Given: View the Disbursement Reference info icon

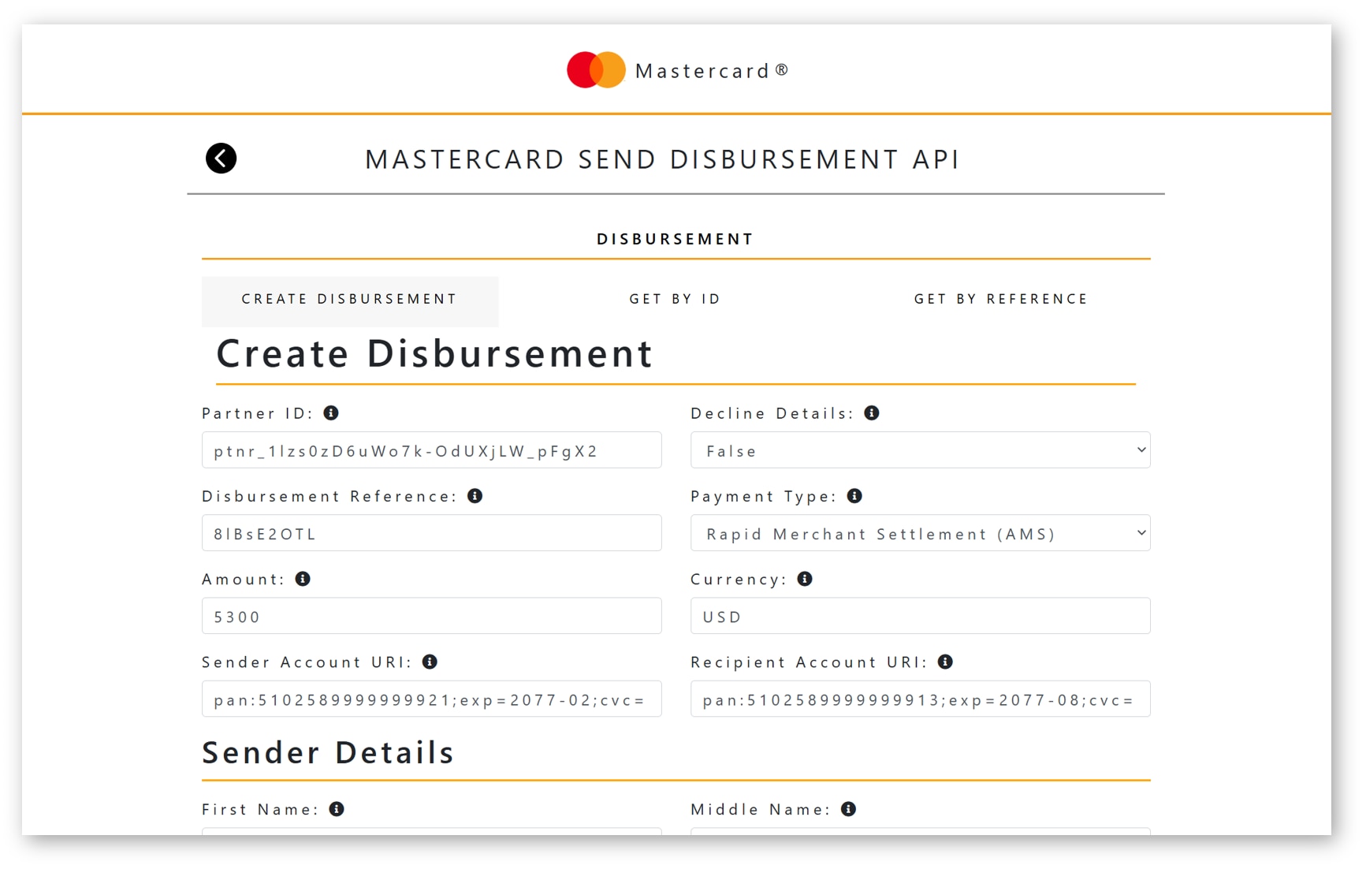Looking at the screenshot, I should [476, 496].
